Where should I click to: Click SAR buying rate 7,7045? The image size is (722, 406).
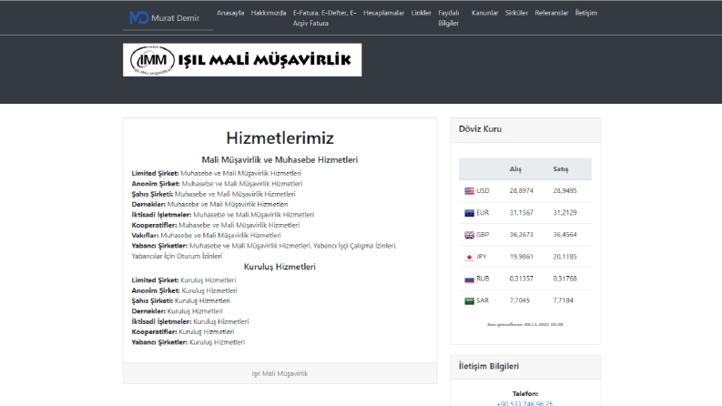[519, 300]
